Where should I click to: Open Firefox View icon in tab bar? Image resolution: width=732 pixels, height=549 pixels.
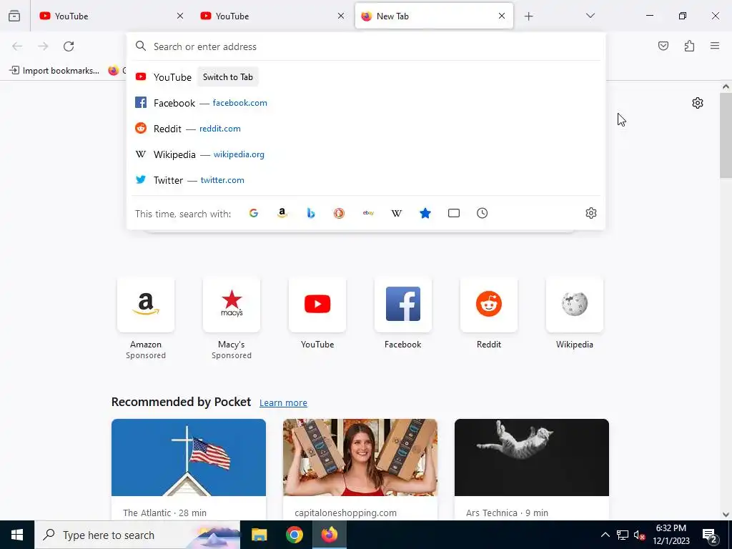pyautogui.click(x=14, y=16)
